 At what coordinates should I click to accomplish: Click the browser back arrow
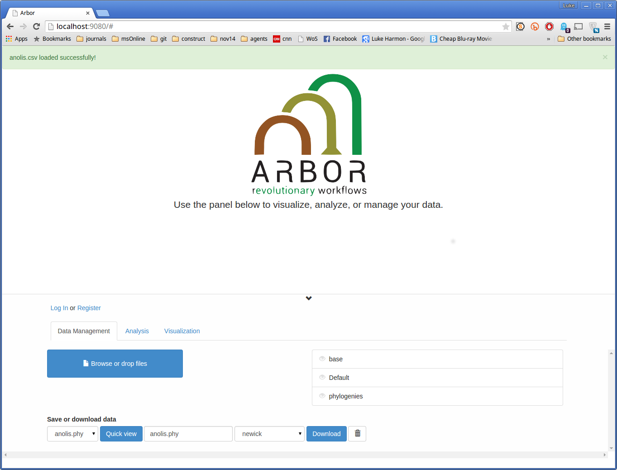[10, 27]
